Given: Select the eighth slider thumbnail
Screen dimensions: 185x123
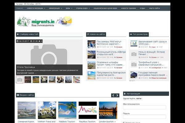Looking at the screenshot, I should (x=76, y=80).
